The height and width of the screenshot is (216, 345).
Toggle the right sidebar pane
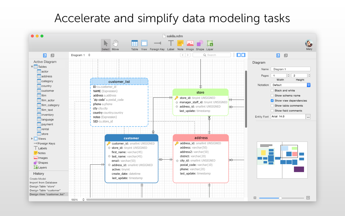(243, 55)
